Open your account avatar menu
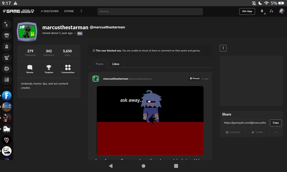The width and height of the screenshot is (287, 172). coord(282,11)
